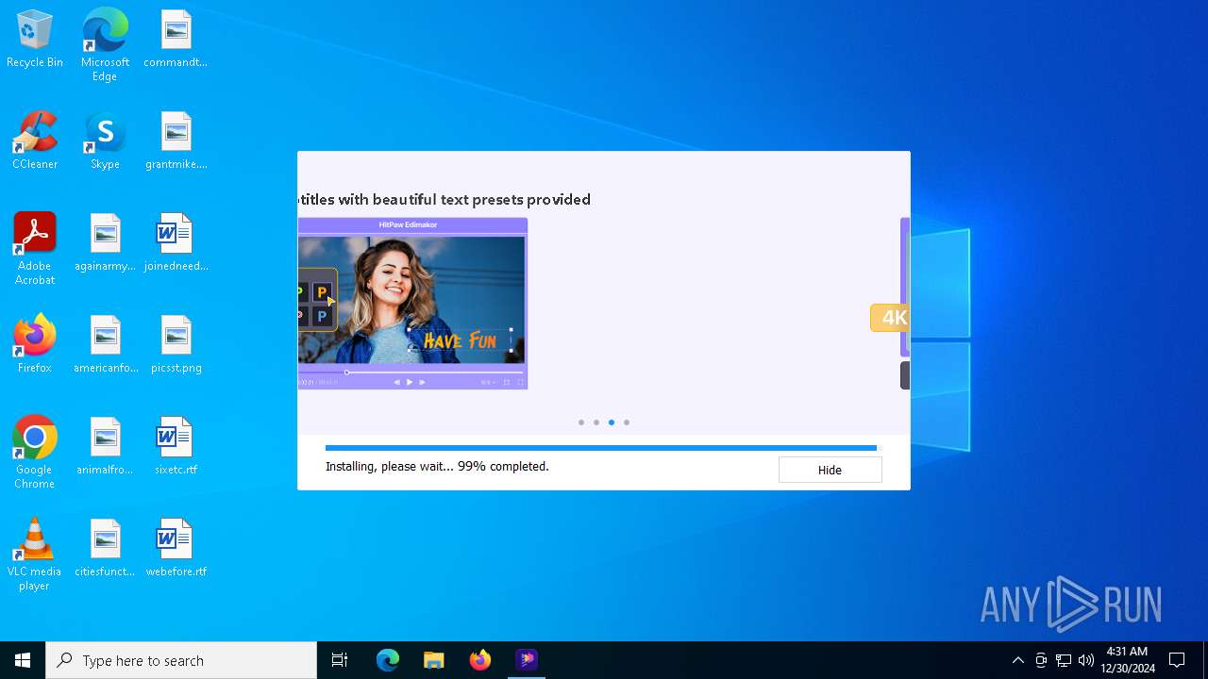Select the citiesfunct... image file
The height and width of the screenshot is (679, 1208).
click(x=105, y=549)
